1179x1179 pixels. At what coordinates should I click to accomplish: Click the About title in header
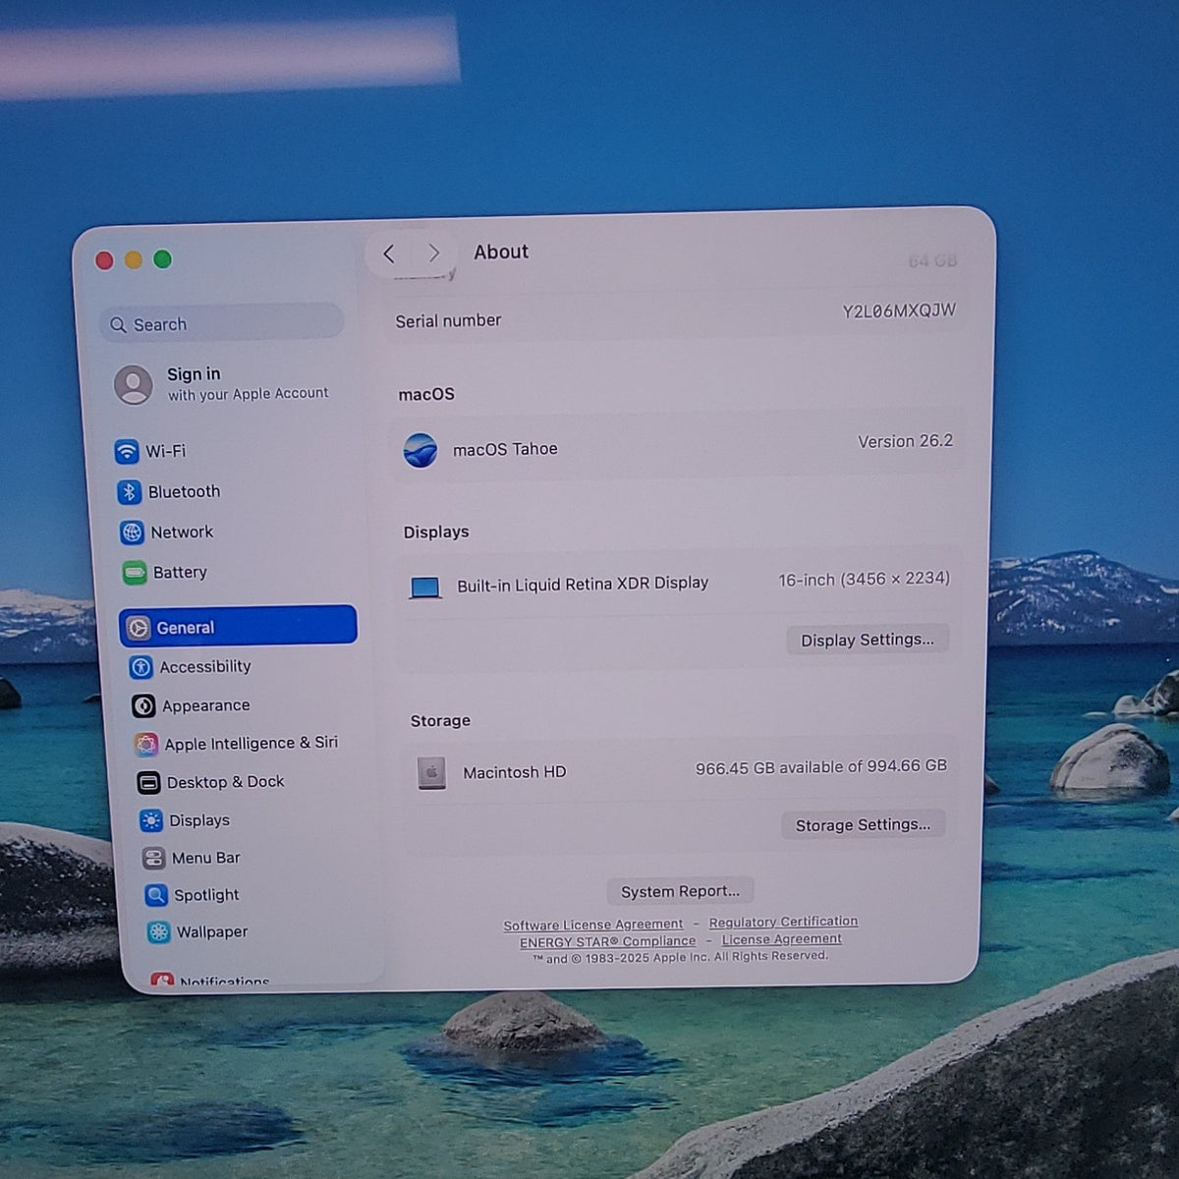coord(501,252)
